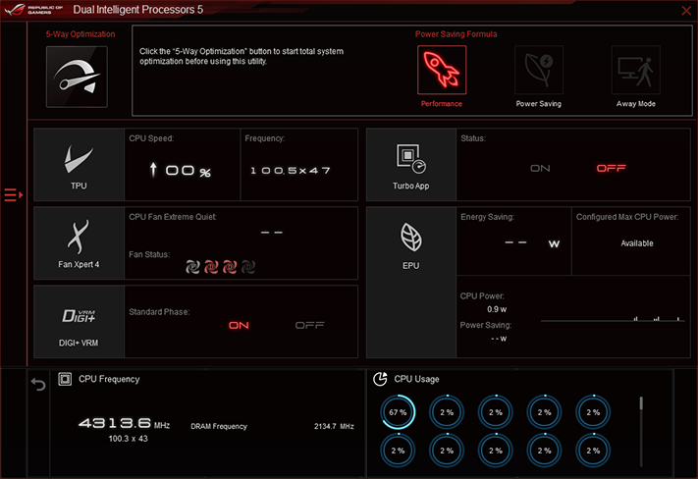Click the DRAM Frequency label
Viewport: 698px width, 479px height.
tap(219, 426)
